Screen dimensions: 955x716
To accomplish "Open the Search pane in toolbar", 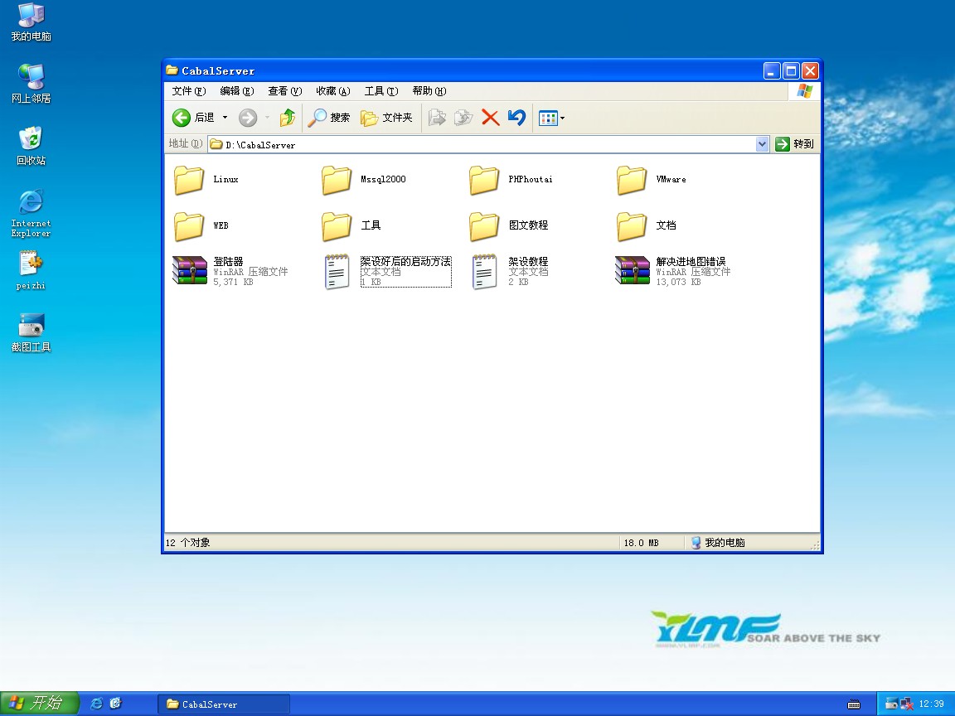I will 329,118.
